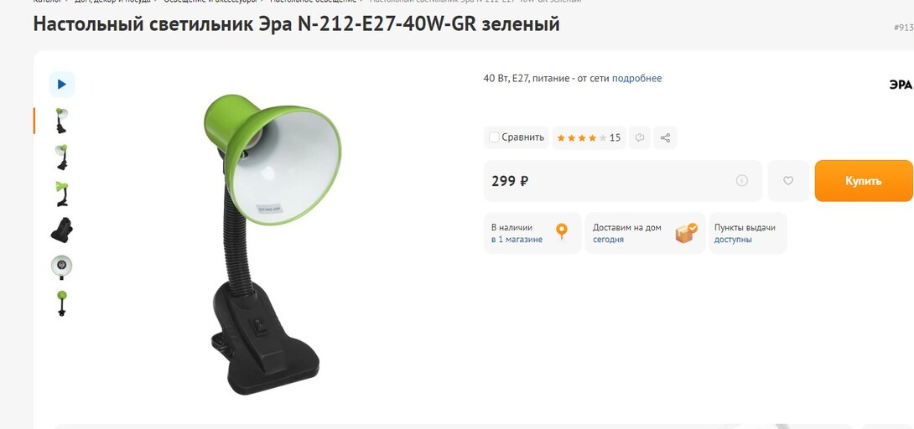View pickup points доступны link
The height and width of the screenshot is (429, 914).
[734, 240]
